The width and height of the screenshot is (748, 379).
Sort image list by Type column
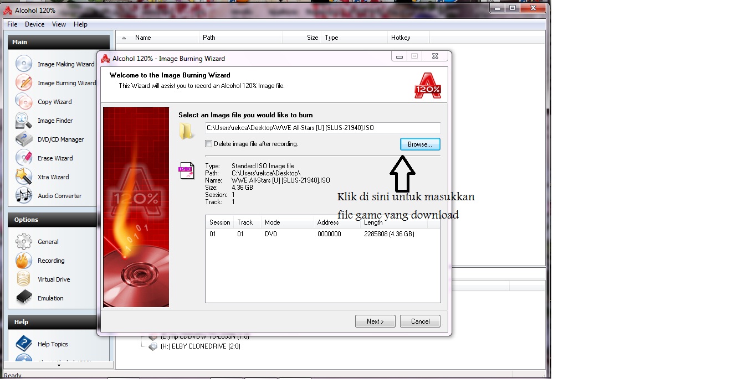(x=354, y=38)
